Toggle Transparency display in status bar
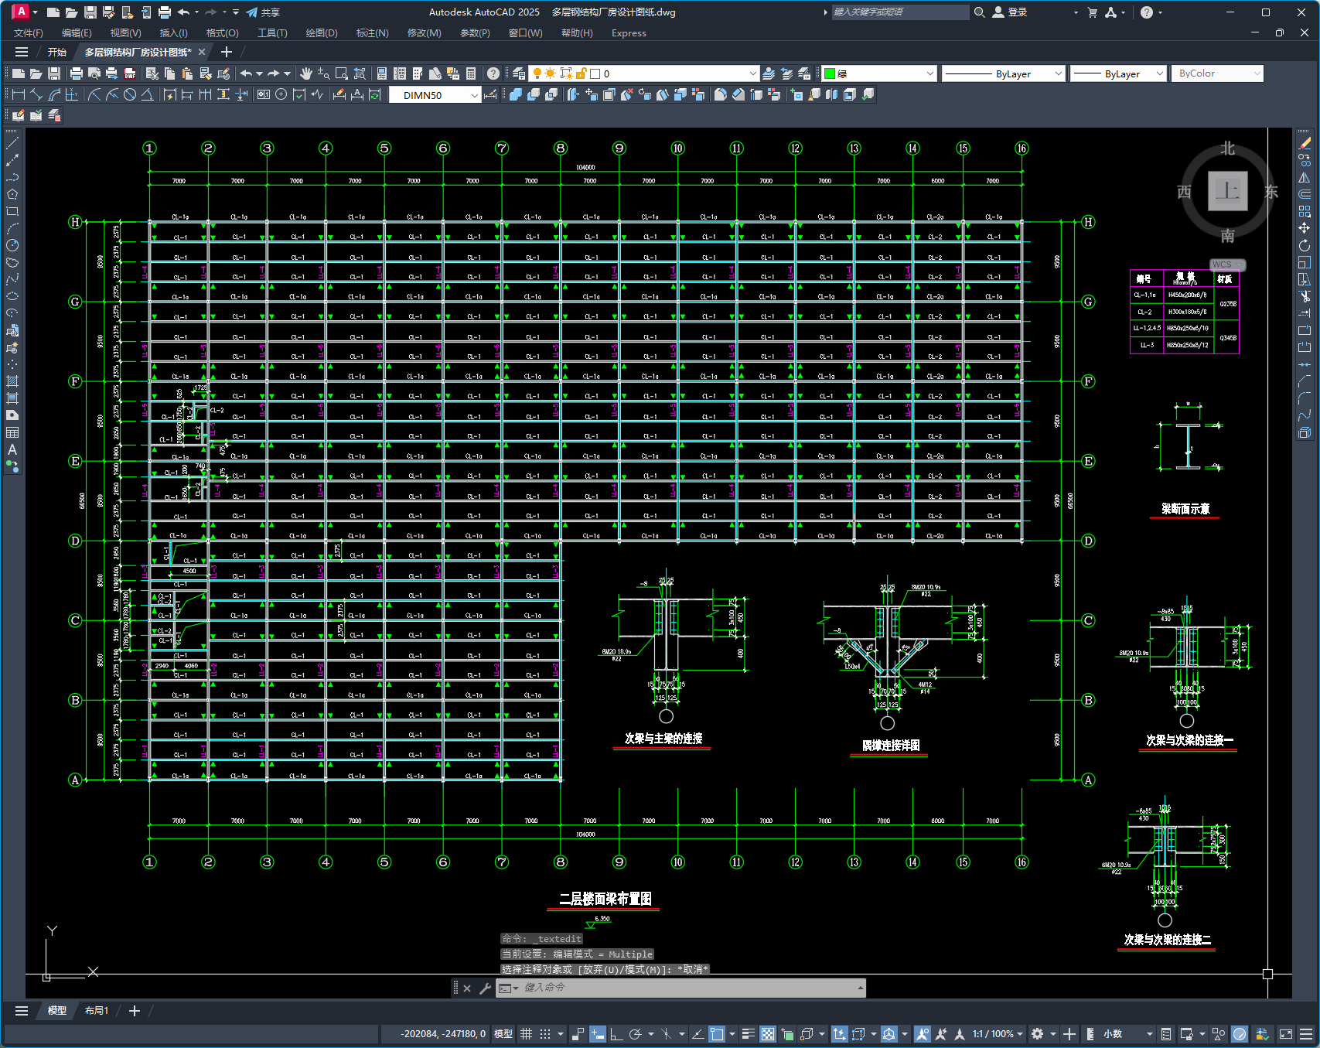Screen dimensions: 1320x1048 pyautogui.click(x=768, y=1034)
